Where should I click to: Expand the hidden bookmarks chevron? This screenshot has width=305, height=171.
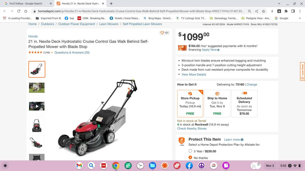300,18
